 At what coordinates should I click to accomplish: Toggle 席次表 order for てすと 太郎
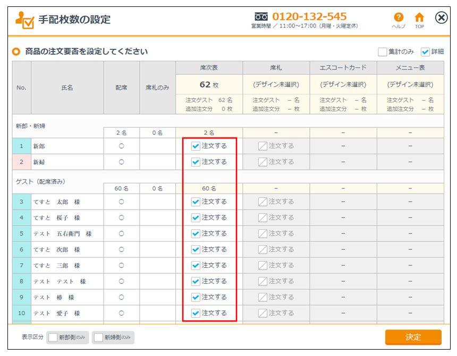196,202
